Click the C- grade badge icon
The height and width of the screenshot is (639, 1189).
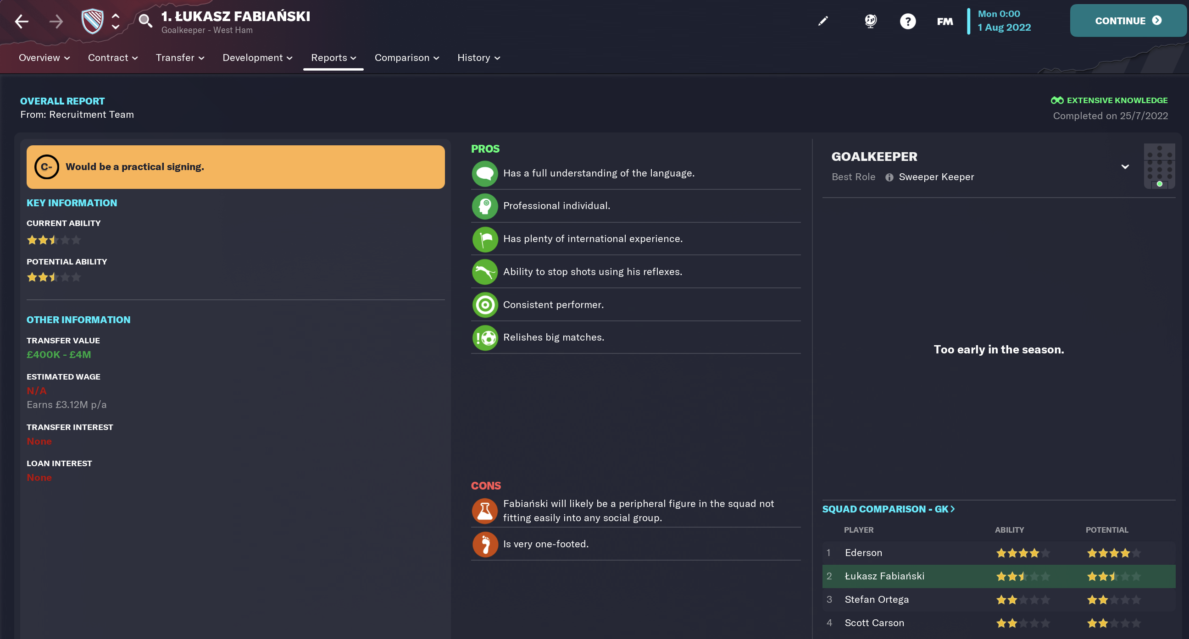[46, 167]
